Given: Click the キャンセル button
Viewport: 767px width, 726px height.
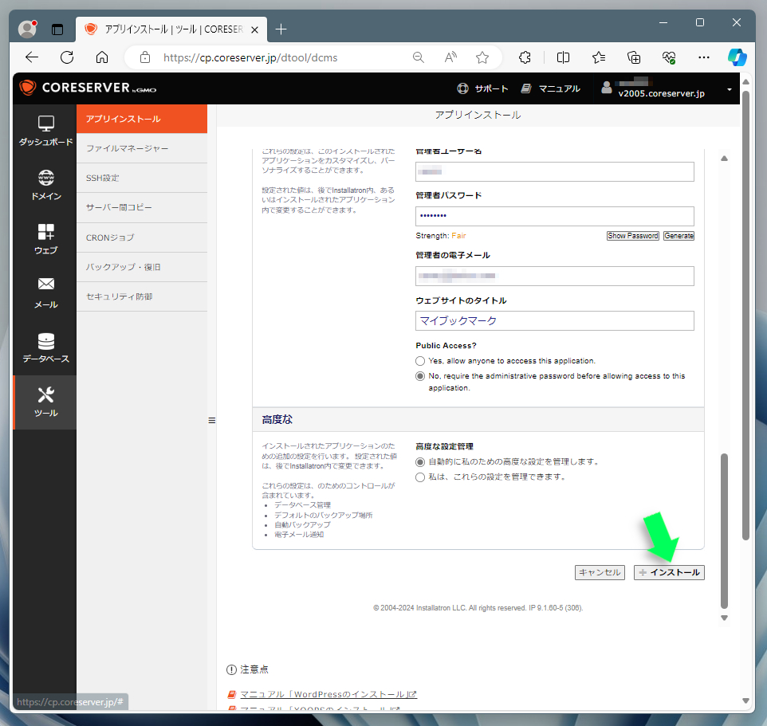Looking at the screenshot, I should tap(600, 572).
